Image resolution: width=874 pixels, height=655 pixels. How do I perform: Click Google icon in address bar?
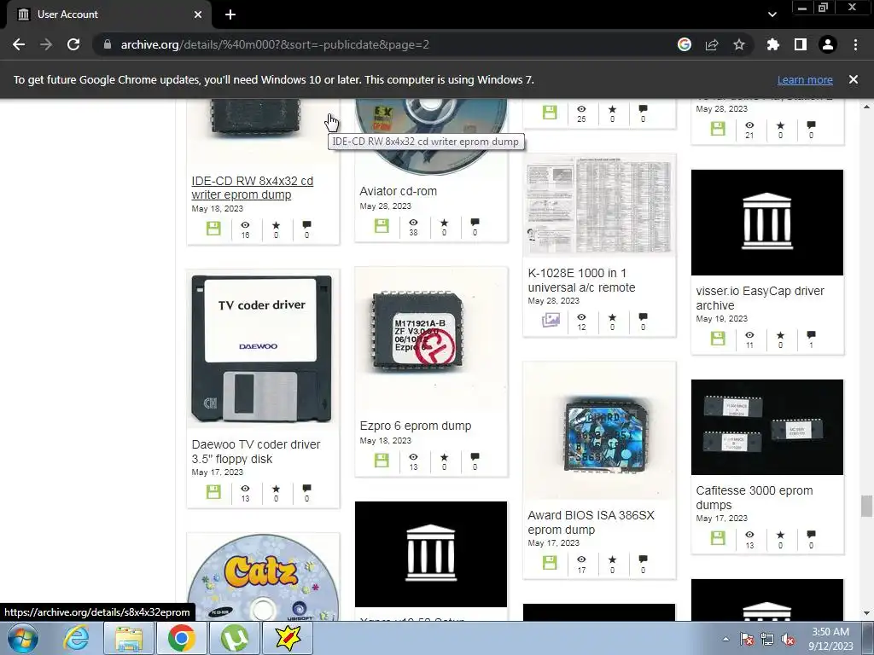[685, 44]
